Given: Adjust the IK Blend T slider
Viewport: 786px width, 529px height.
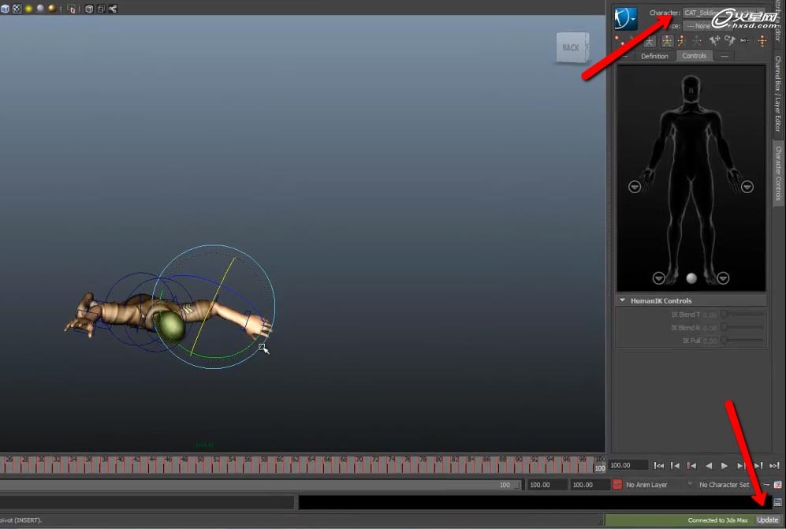Looking at the screenshot, I should 743,315.
